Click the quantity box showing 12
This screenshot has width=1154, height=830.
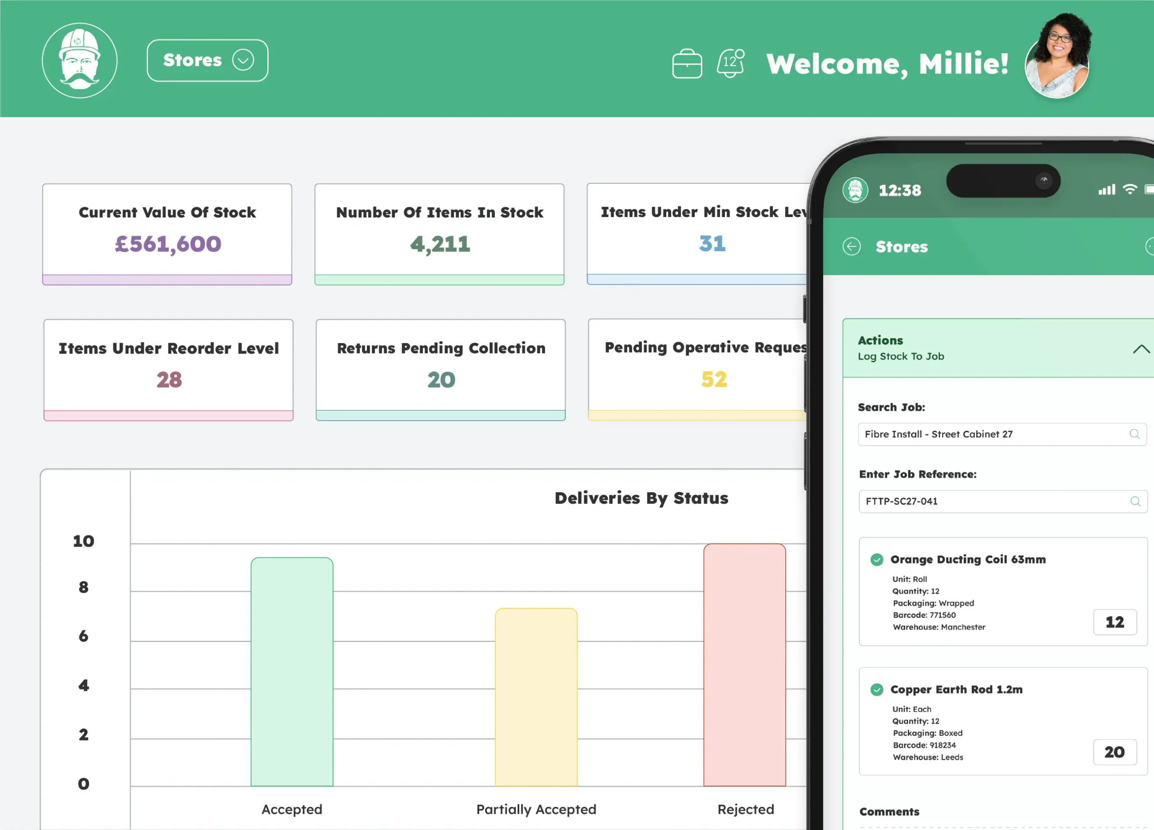coord(1115,622)
